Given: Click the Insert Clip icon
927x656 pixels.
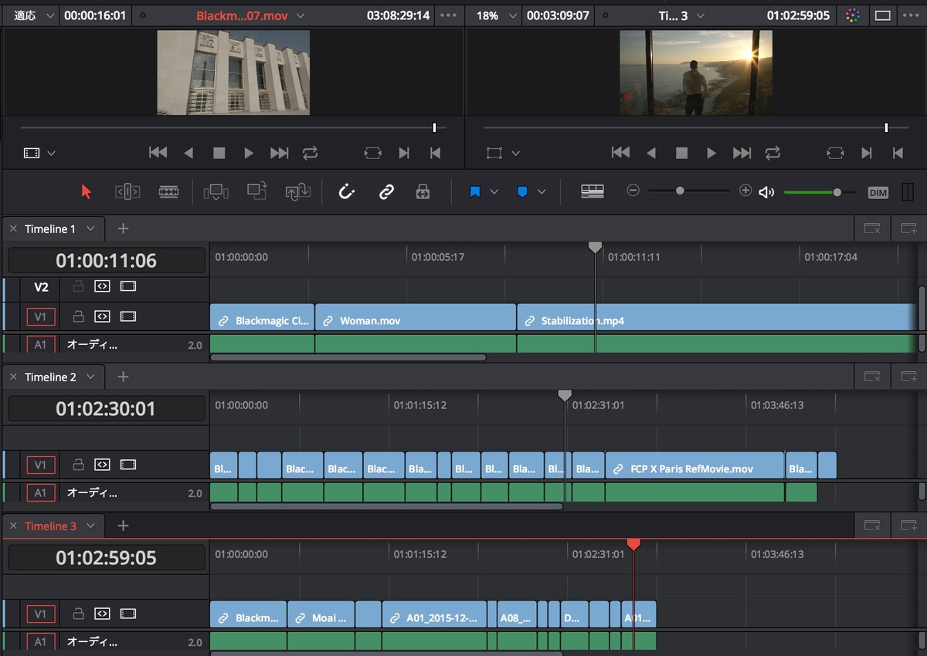Looking at the screenshot, I should 216,191.
